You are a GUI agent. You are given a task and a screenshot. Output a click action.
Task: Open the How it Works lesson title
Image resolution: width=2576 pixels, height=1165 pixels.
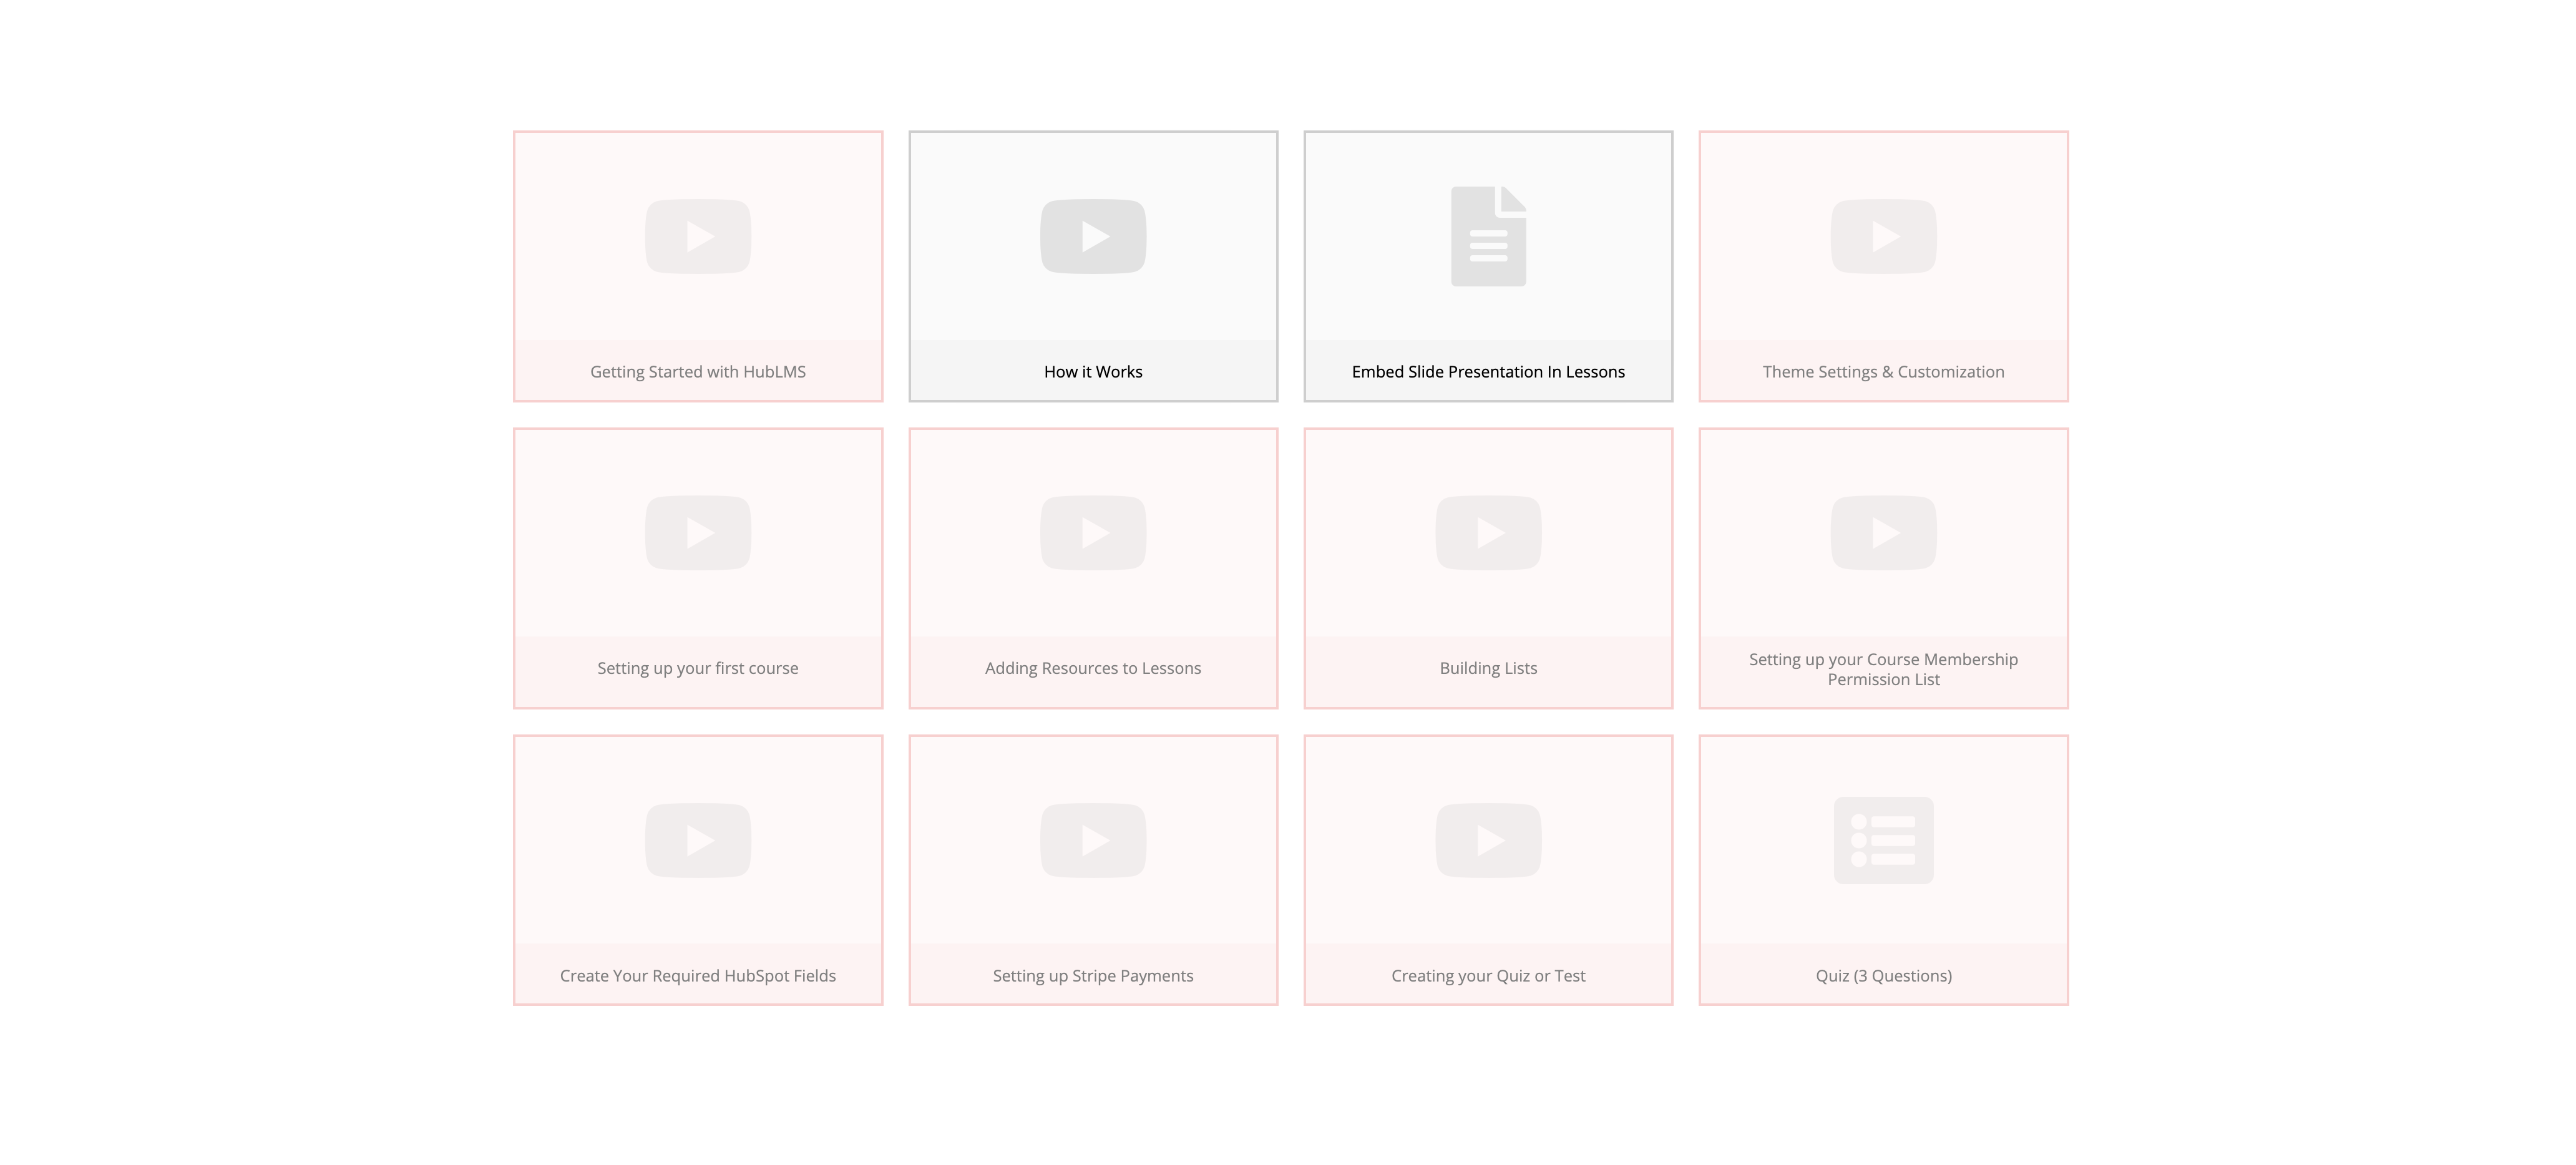tap(1093, 372)
